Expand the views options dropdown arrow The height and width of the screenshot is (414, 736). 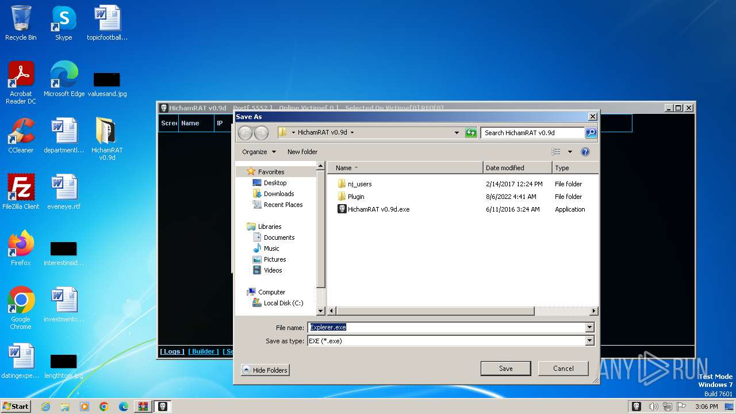point(570,152)
